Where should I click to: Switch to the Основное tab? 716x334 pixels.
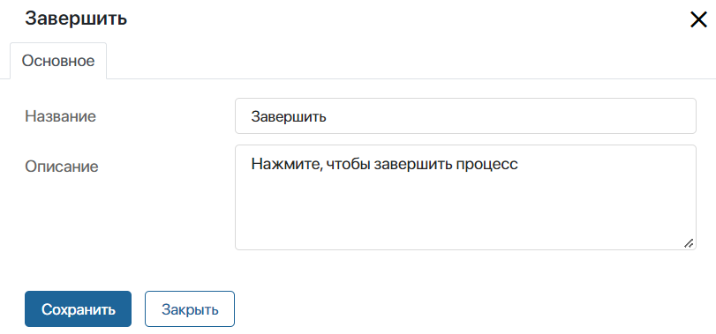(x=58, y=61)
